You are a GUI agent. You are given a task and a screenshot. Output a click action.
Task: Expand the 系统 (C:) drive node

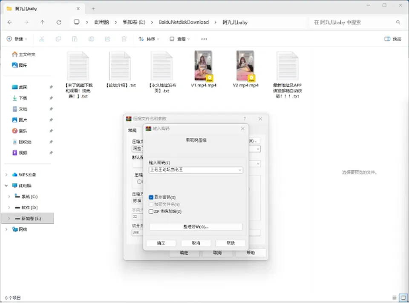(x=9, y=197)
